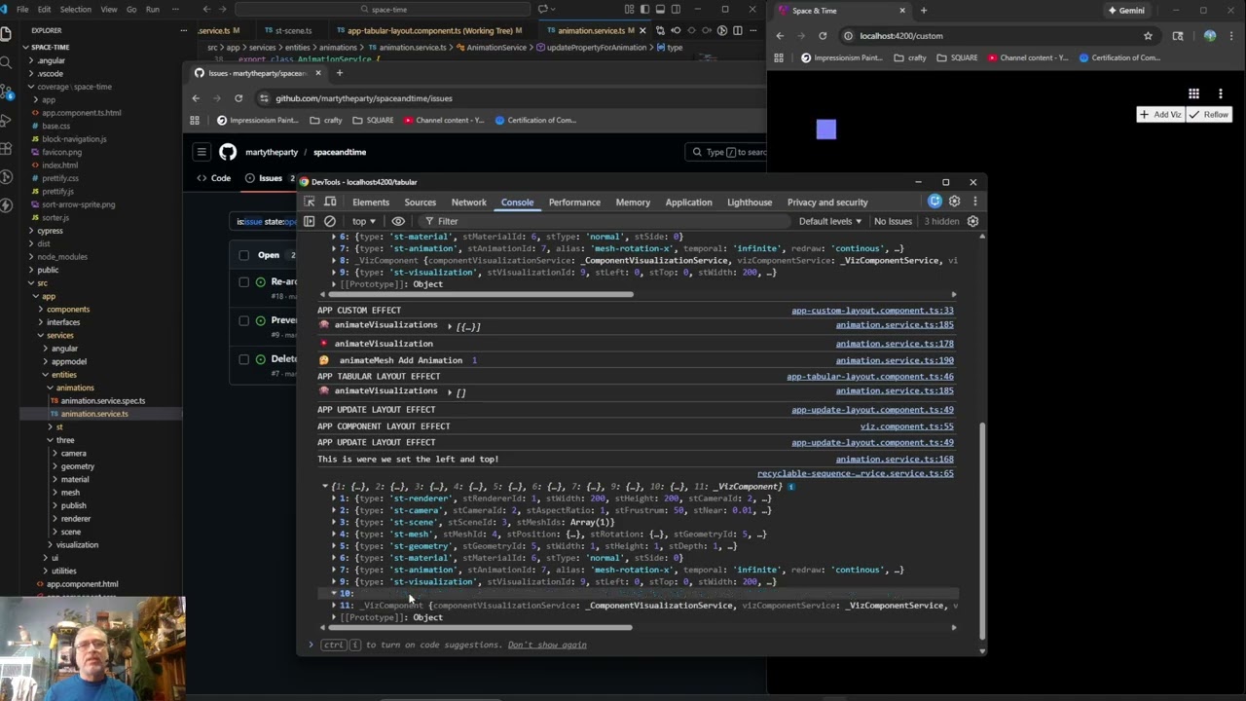Tick the select-all checkbox beside Open
Screen dimensions: 1246x701
(244, 255)
